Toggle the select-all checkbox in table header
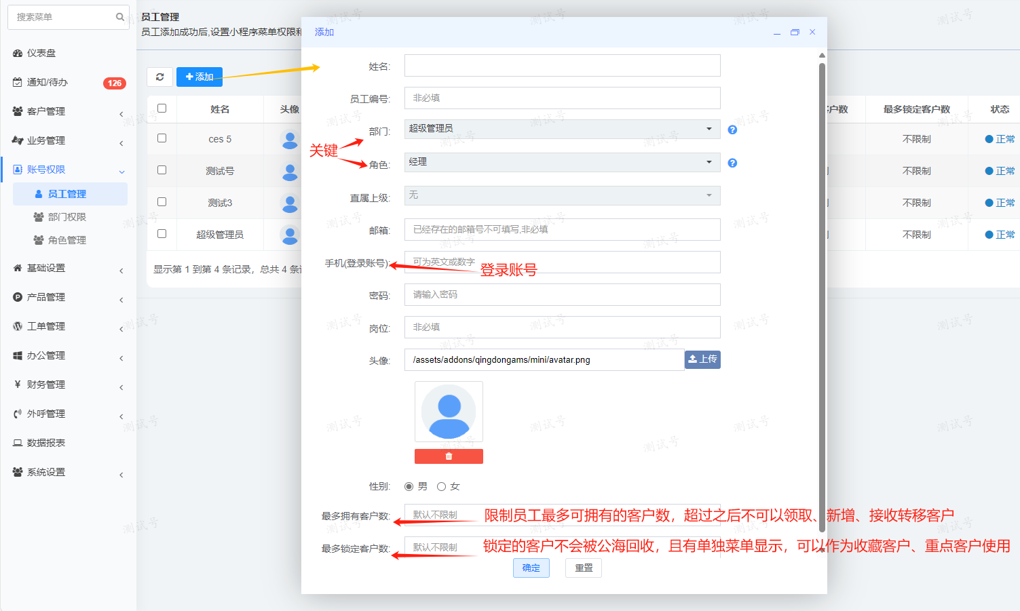1020x611 pixels. (162, 109)
